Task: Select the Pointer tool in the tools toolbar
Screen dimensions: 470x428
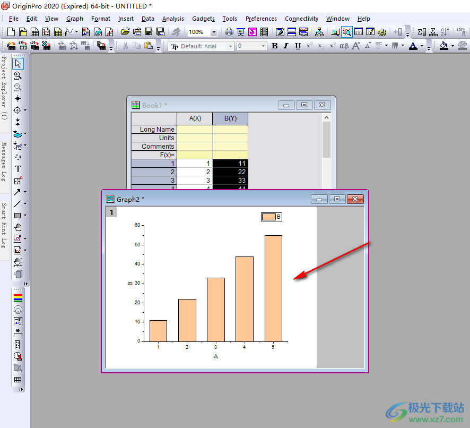Action: pos(18,64)
